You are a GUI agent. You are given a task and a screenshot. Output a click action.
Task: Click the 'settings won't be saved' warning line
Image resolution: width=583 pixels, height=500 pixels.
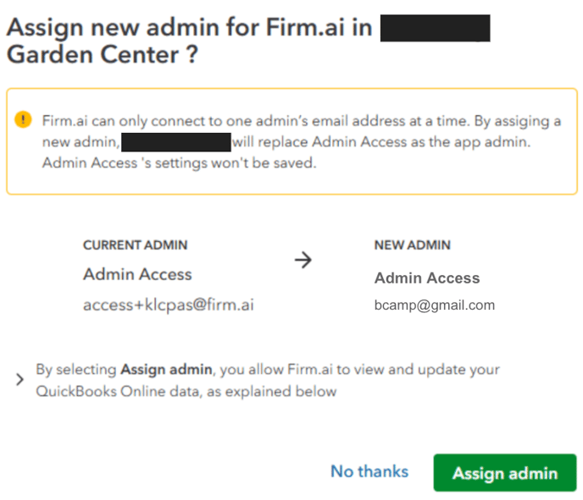click(x=179, y=163)
